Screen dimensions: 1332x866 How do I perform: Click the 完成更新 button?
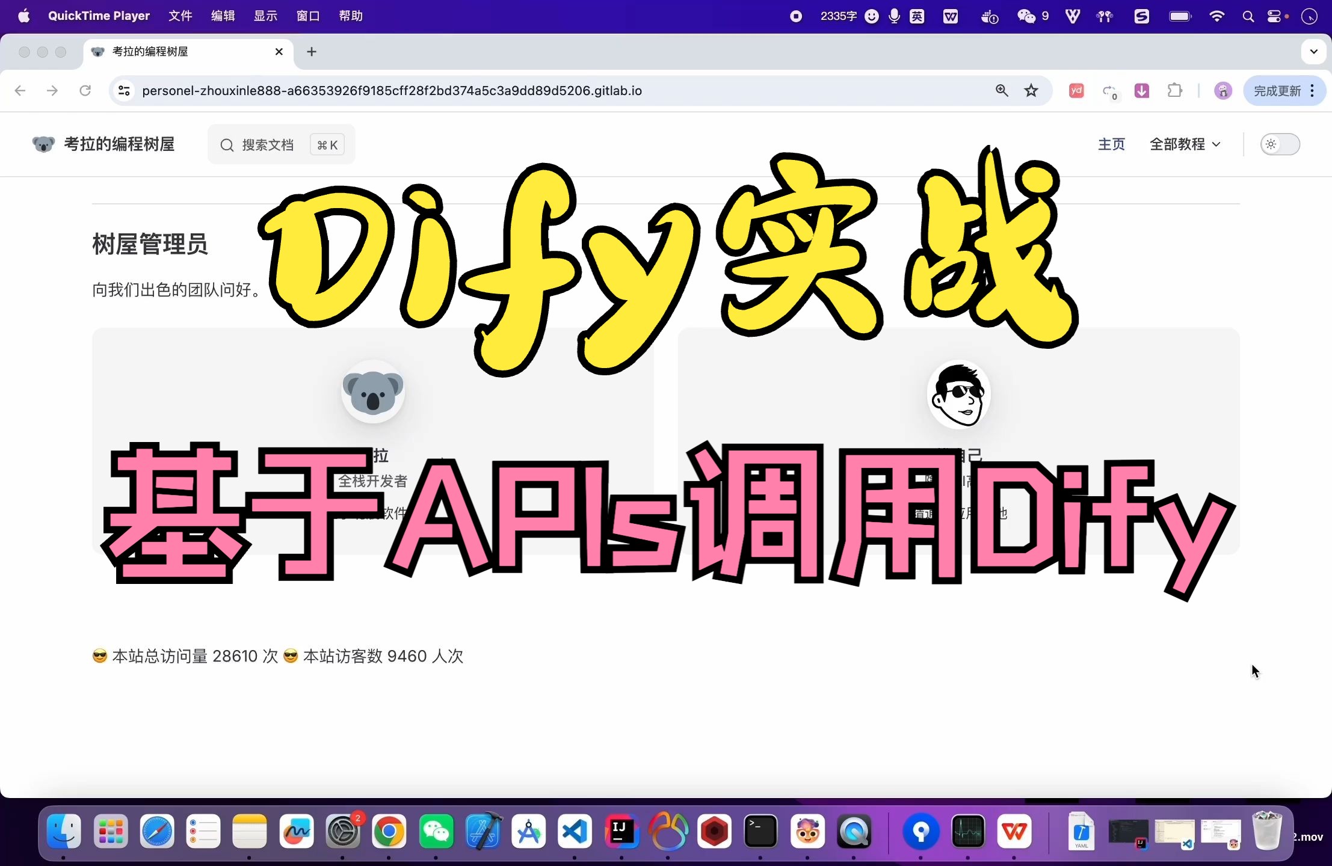(1284, 90)
